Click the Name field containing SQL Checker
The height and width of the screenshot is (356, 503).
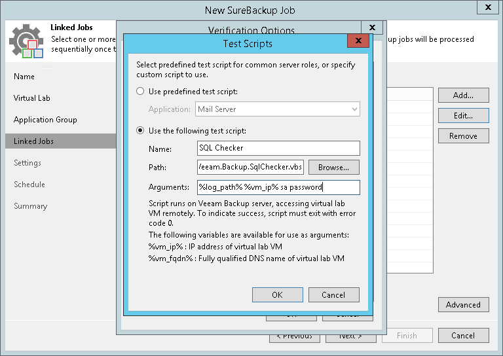tap(278, 148)
